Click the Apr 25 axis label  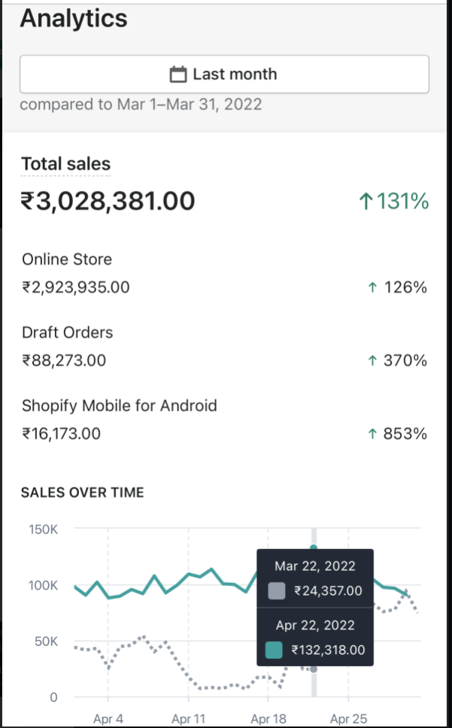tap(349, 719)
